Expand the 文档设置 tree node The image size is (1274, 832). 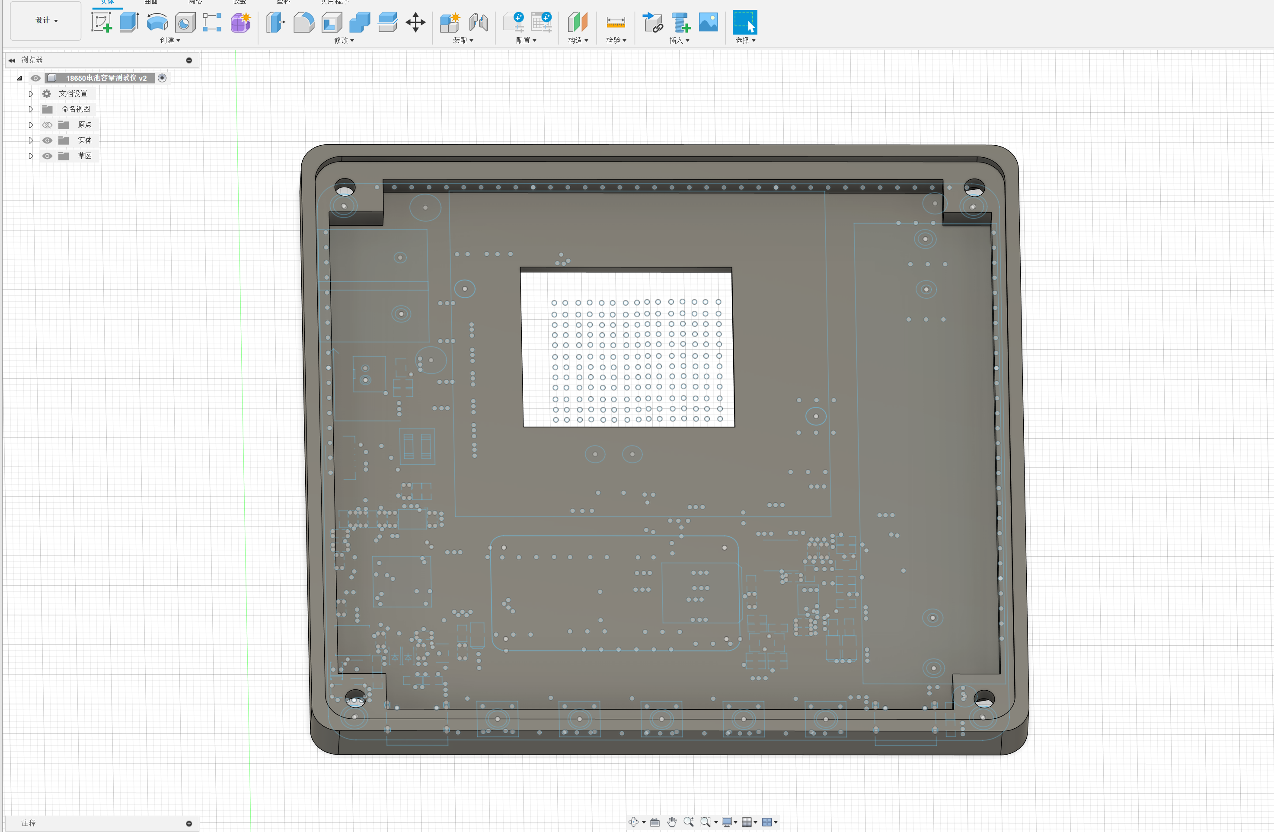coord(31,94)
